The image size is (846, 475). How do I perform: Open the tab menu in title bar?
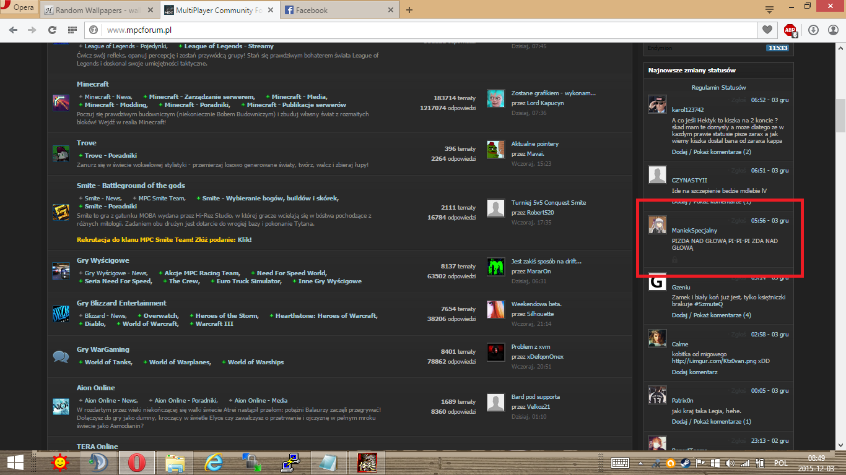(x=769, y=9)
